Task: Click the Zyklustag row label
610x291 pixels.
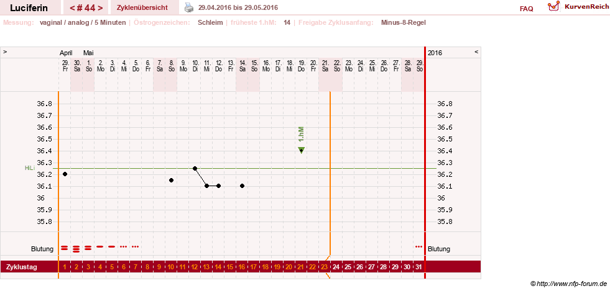Action: (21, 267)
